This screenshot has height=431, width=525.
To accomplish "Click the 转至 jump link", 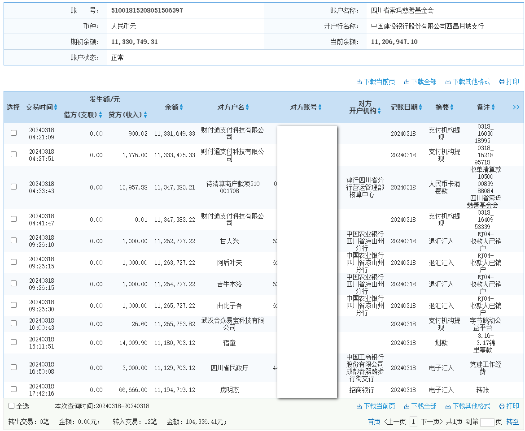I will pyautogui.click(x=512, y=422).
